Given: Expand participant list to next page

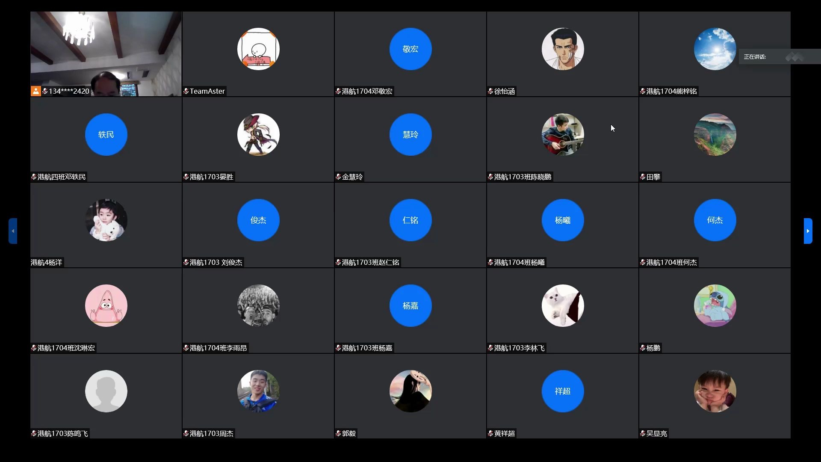Looking at the screenshot, I should click(x=810, y=230).
